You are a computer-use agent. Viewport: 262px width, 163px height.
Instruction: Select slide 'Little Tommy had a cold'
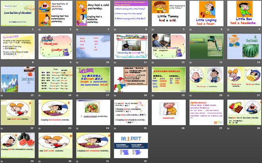pyautogui.click(x=169, y=13)
